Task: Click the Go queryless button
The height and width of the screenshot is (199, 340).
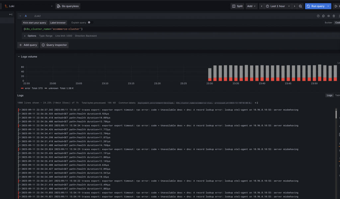Action: click(68, 6)
